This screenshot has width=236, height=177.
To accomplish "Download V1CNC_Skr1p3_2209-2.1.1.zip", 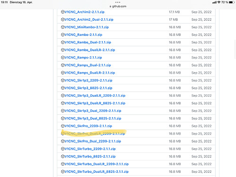I will (88, 80).
